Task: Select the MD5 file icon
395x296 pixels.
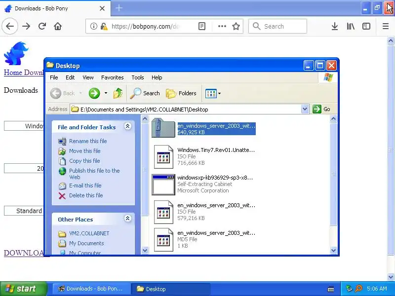Action: click(x=163, y=240)
